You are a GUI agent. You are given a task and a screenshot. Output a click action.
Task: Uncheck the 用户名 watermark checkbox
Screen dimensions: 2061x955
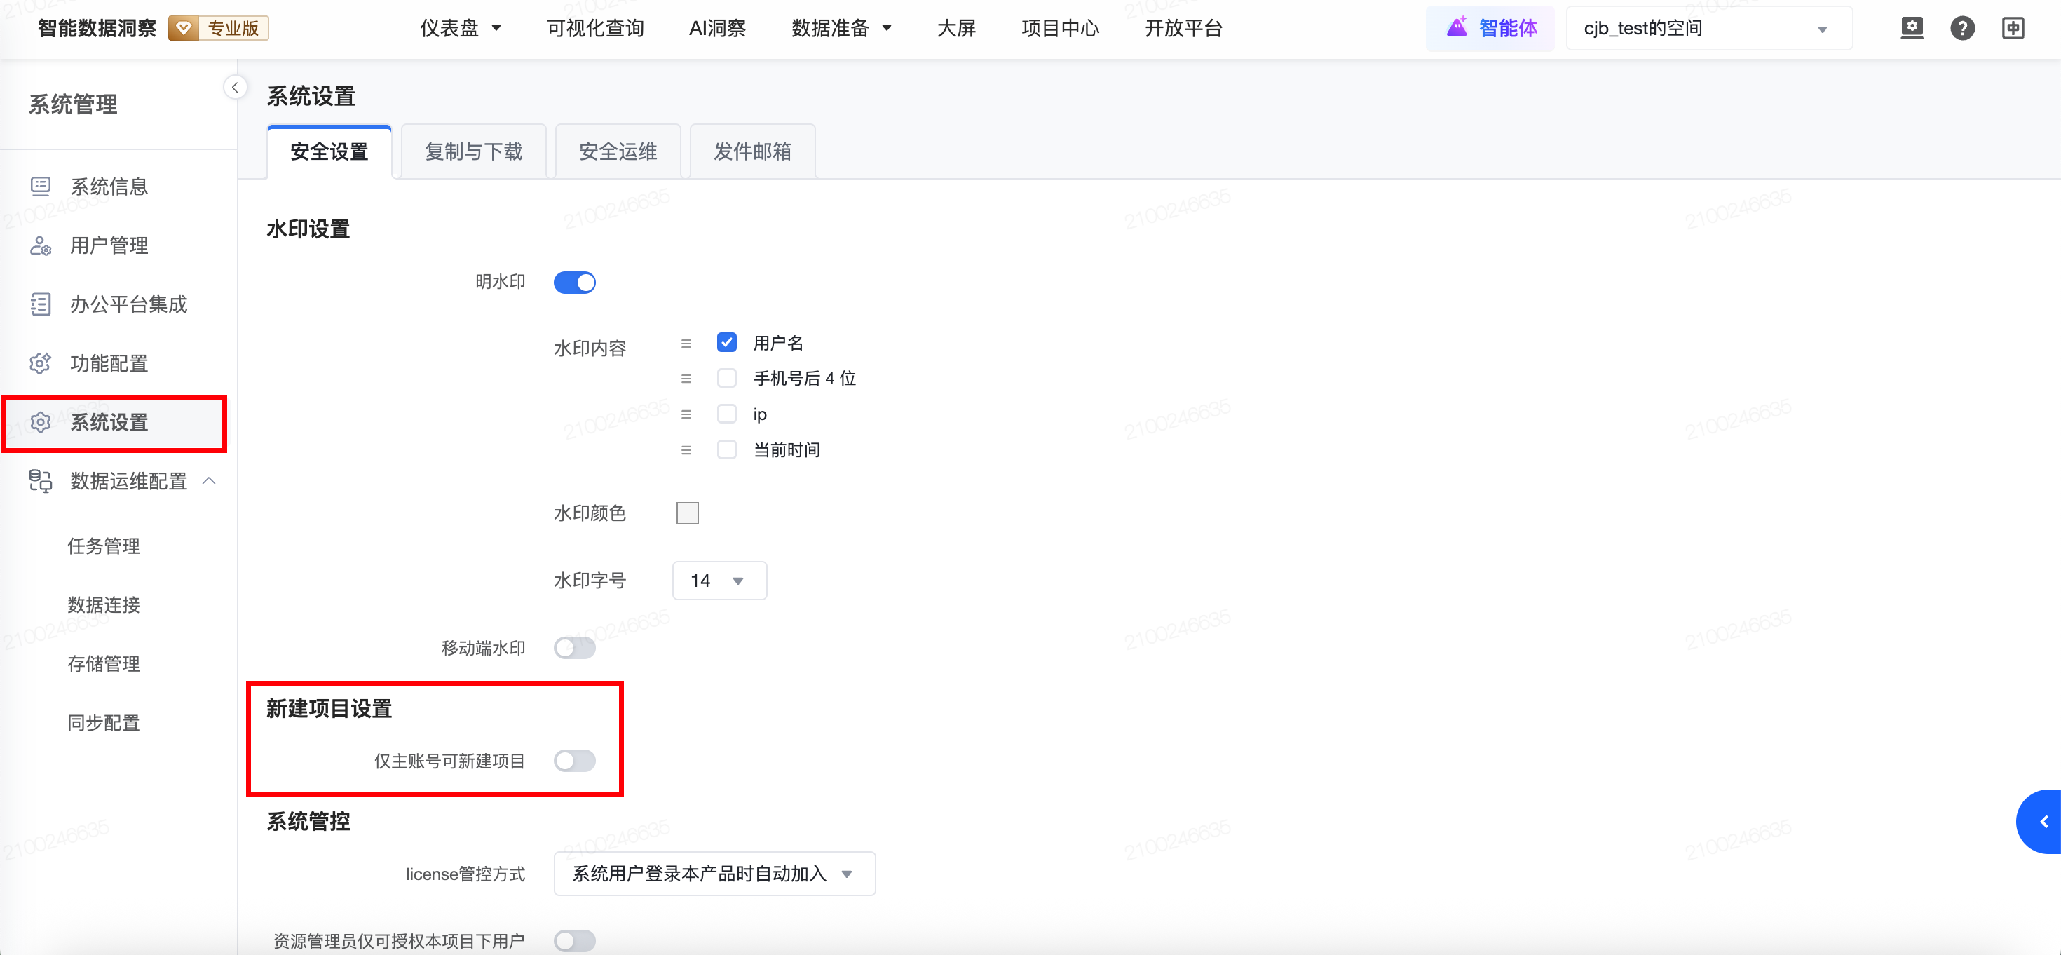pyautogui.click(x=726, y=343)
